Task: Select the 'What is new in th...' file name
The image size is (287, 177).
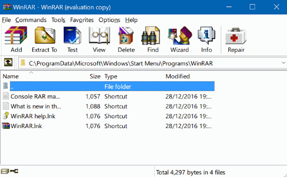Action: click(x=36, y=106)
